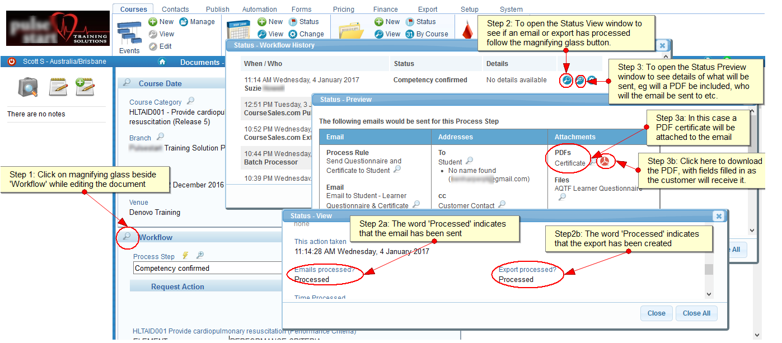Click 'Scott S - Australia/Brisbane' user label
This screenshot has height=343, width=782.
(64, 62)
